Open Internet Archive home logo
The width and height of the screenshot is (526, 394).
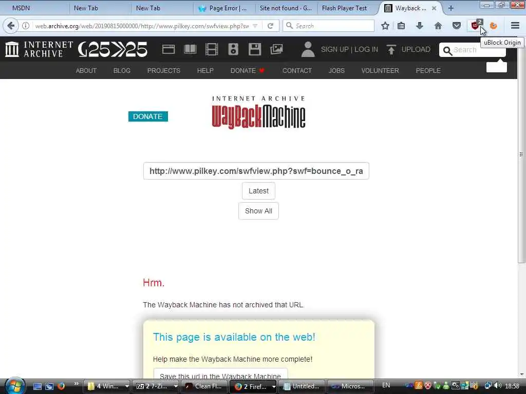(x=39, y=49)
